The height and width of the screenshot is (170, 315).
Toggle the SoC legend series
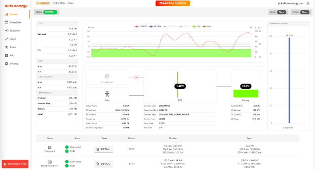pyautogui.click(x=196, y=26)
